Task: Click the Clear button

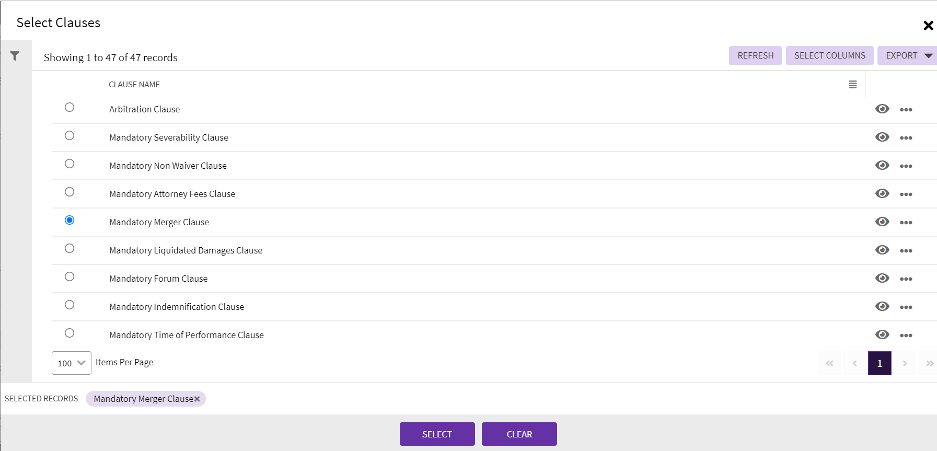Action: [x=519, y=434]
